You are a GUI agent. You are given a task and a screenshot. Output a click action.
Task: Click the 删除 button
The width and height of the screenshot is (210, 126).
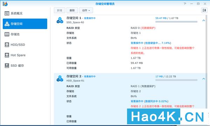tap(72, 10)
